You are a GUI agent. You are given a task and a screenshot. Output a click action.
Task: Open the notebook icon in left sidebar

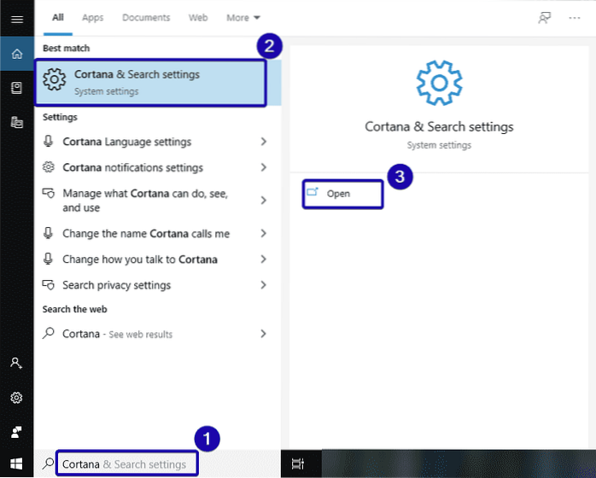click(16, 88)
